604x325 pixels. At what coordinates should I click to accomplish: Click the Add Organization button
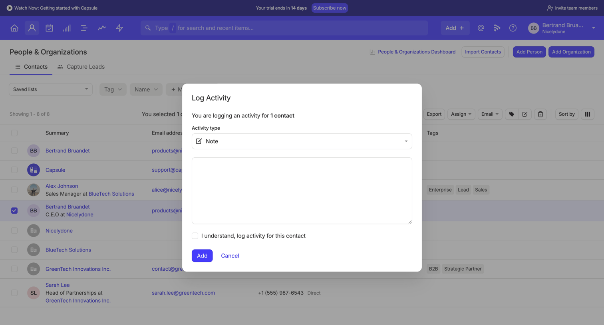pyautogui.click(x=571, y=52)
